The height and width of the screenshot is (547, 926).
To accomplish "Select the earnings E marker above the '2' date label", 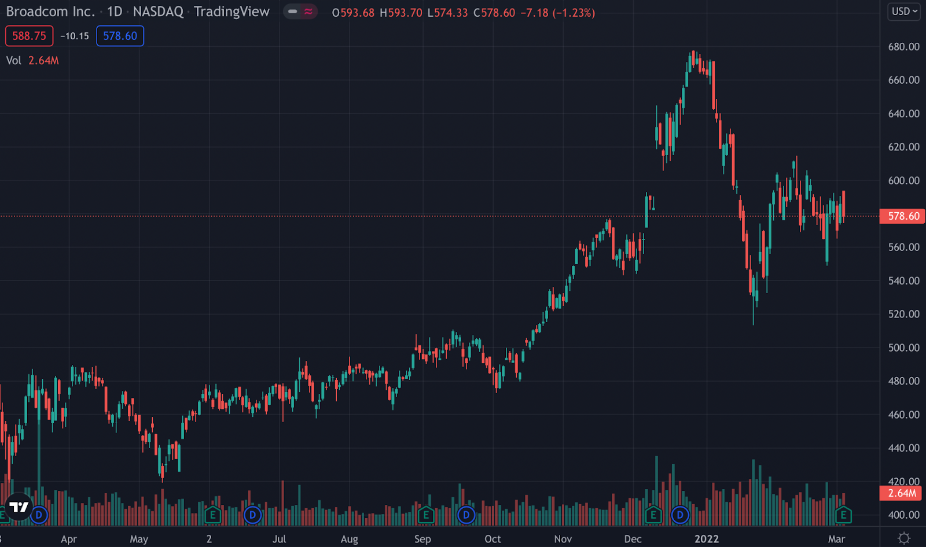I will coord(212,515).
